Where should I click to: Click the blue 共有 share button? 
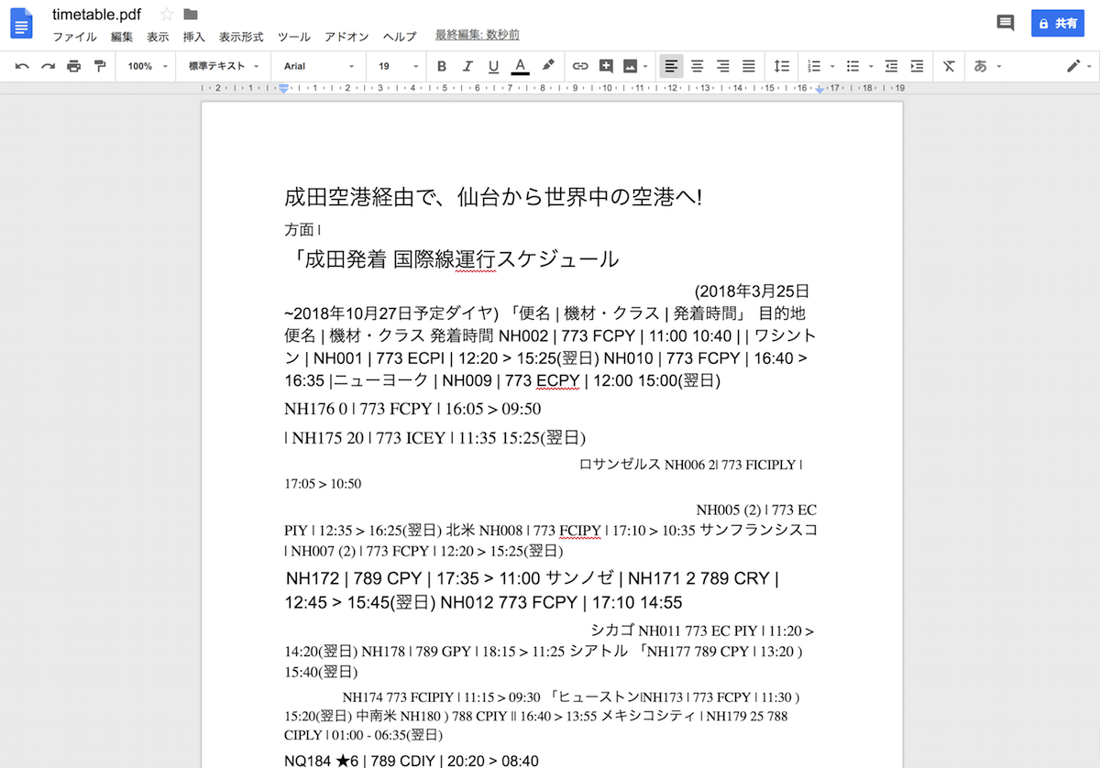click(1058, 23)
